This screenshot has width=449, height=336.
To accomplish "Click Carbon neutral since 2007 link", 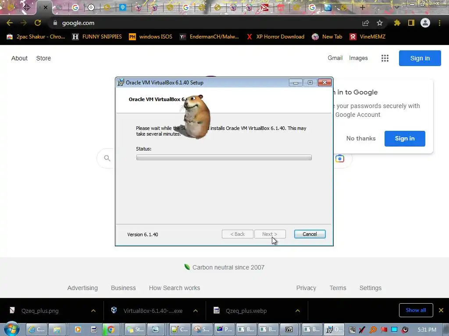I will pyautogui.click(x=224, y=267).
